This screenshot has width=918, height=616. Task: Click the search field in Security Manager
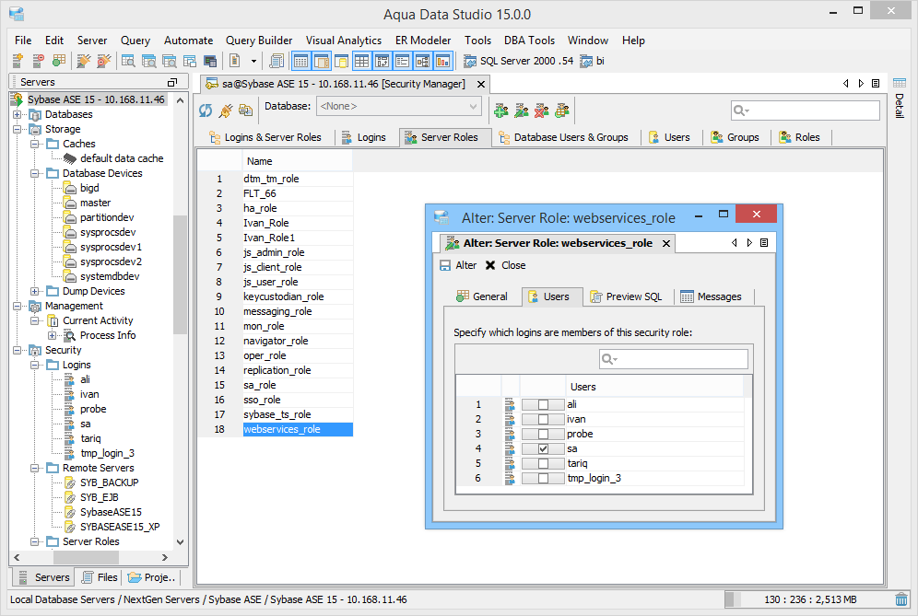pyautogui.click(x=805, y=110)
